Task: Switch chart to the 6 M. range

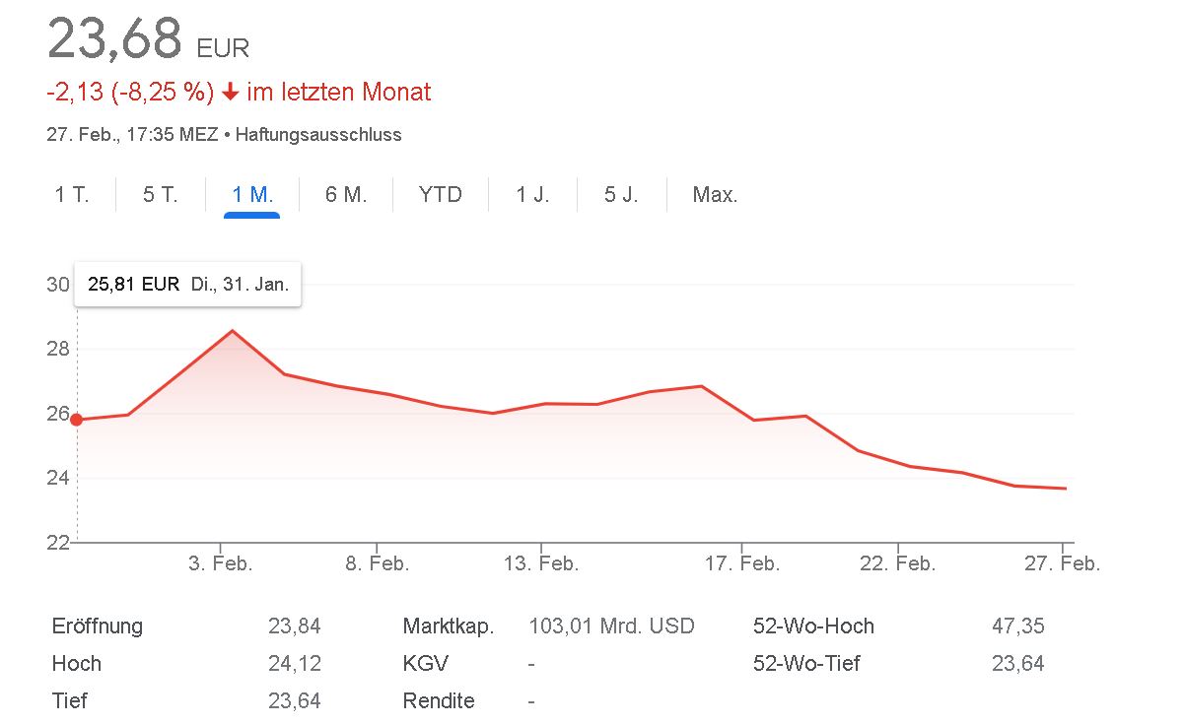Action: point(346,195)
